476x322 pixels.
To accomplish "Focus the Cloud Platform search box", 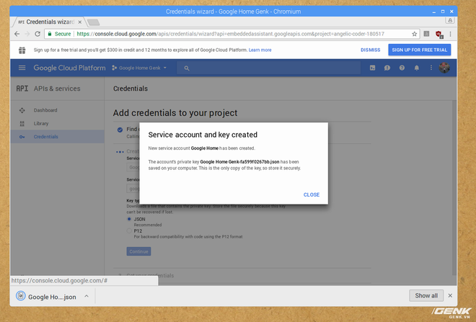I will point(269,68).
